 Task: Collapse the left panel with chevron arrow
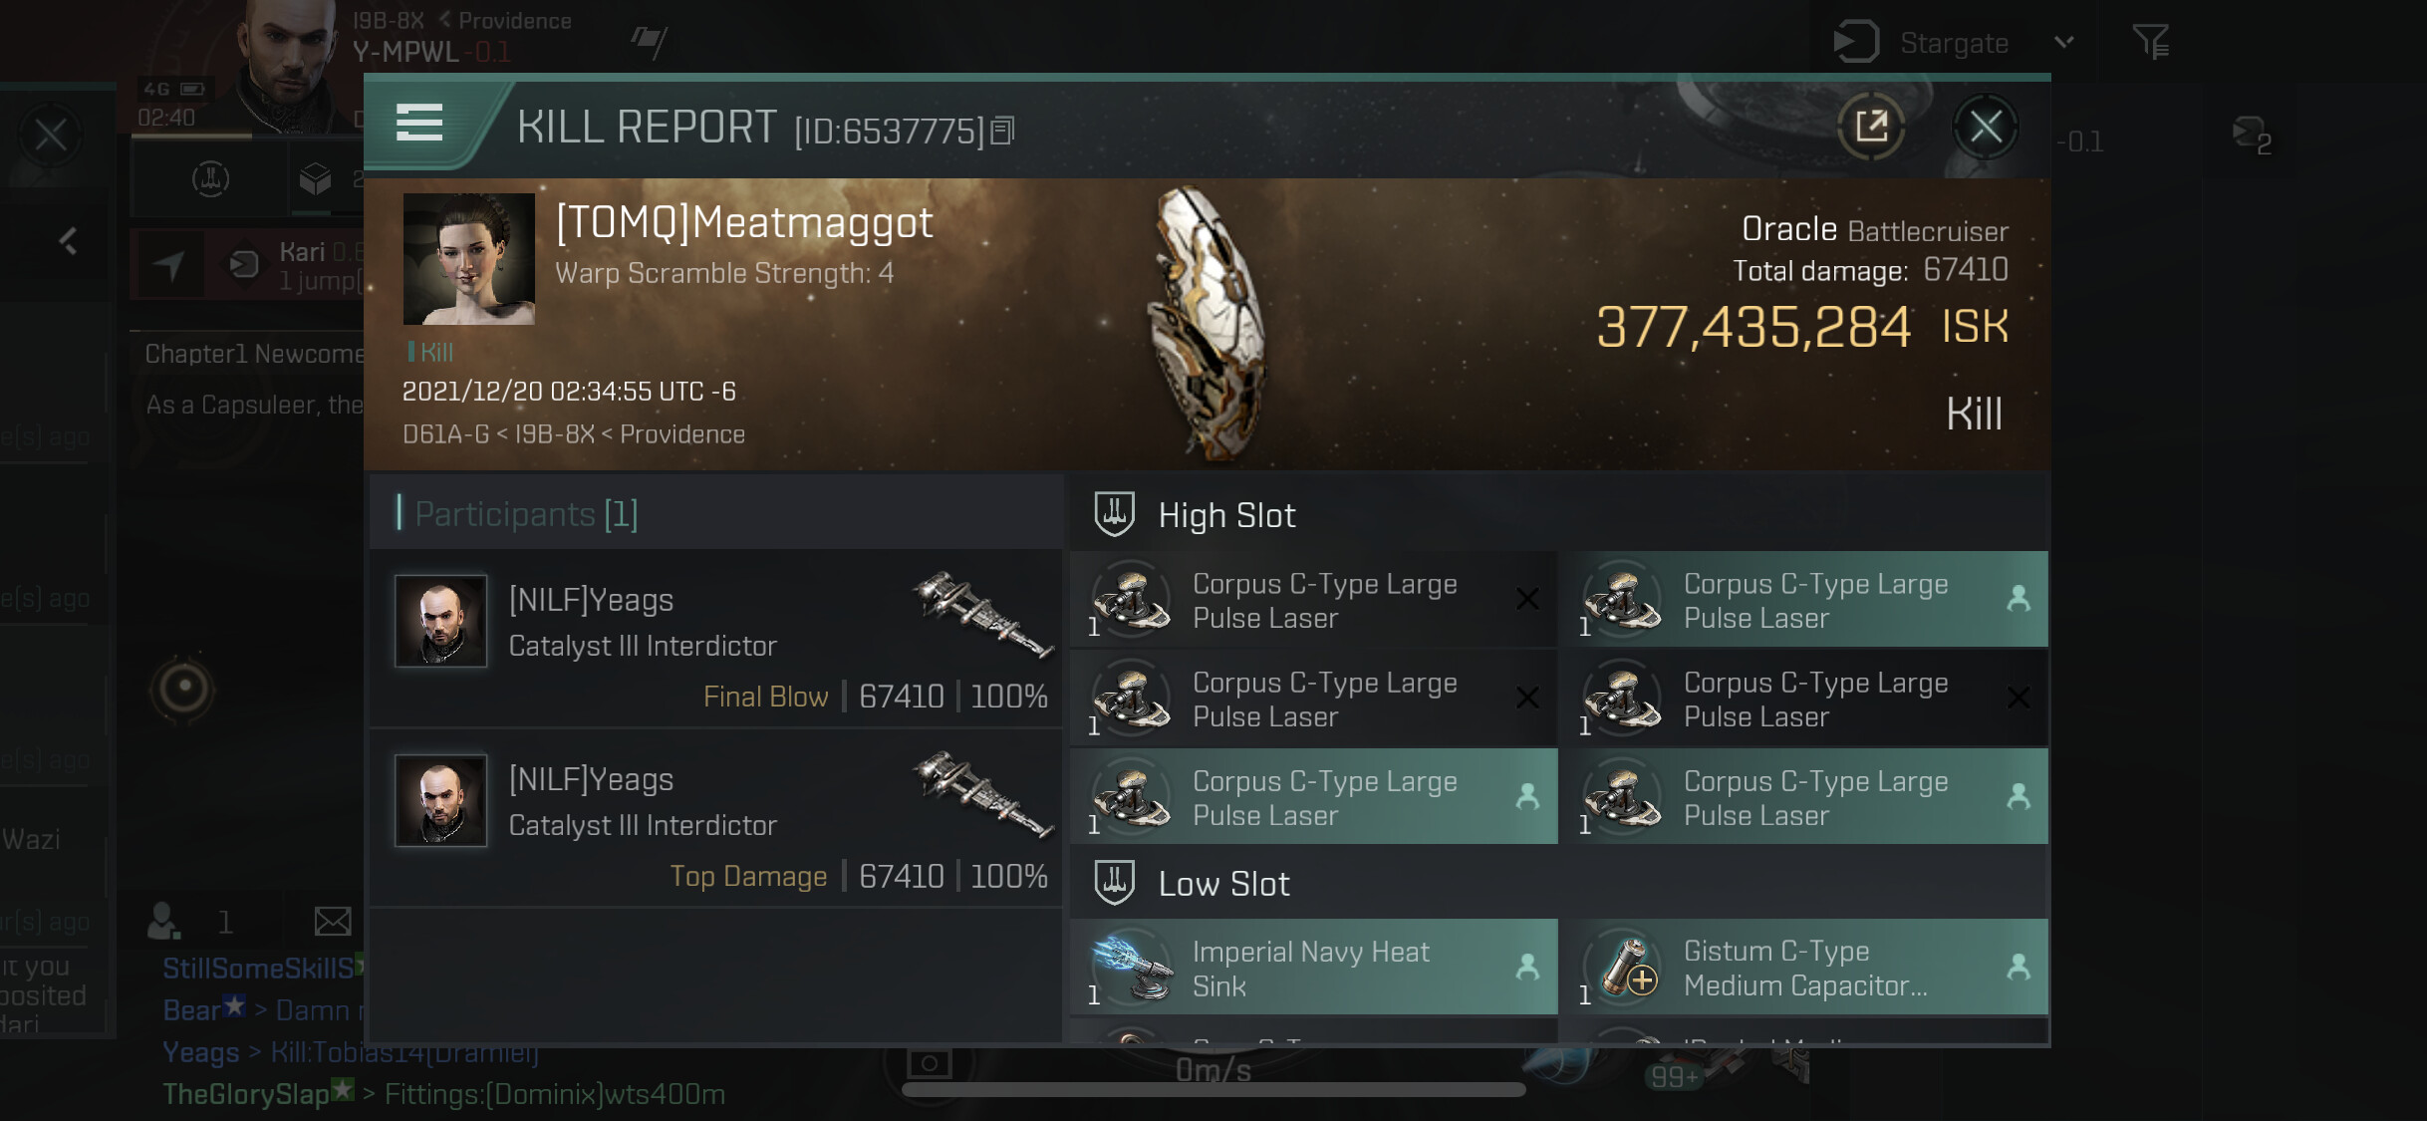point(68,240)
